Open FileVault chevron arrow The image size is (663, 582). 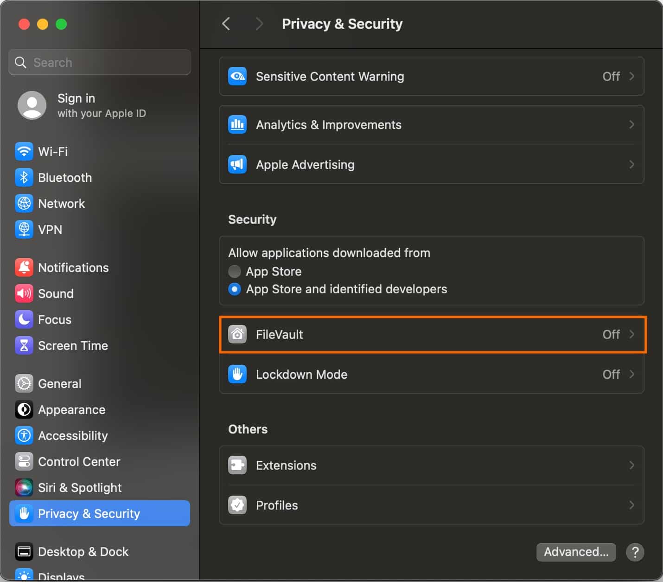click(x=631, y=334)
